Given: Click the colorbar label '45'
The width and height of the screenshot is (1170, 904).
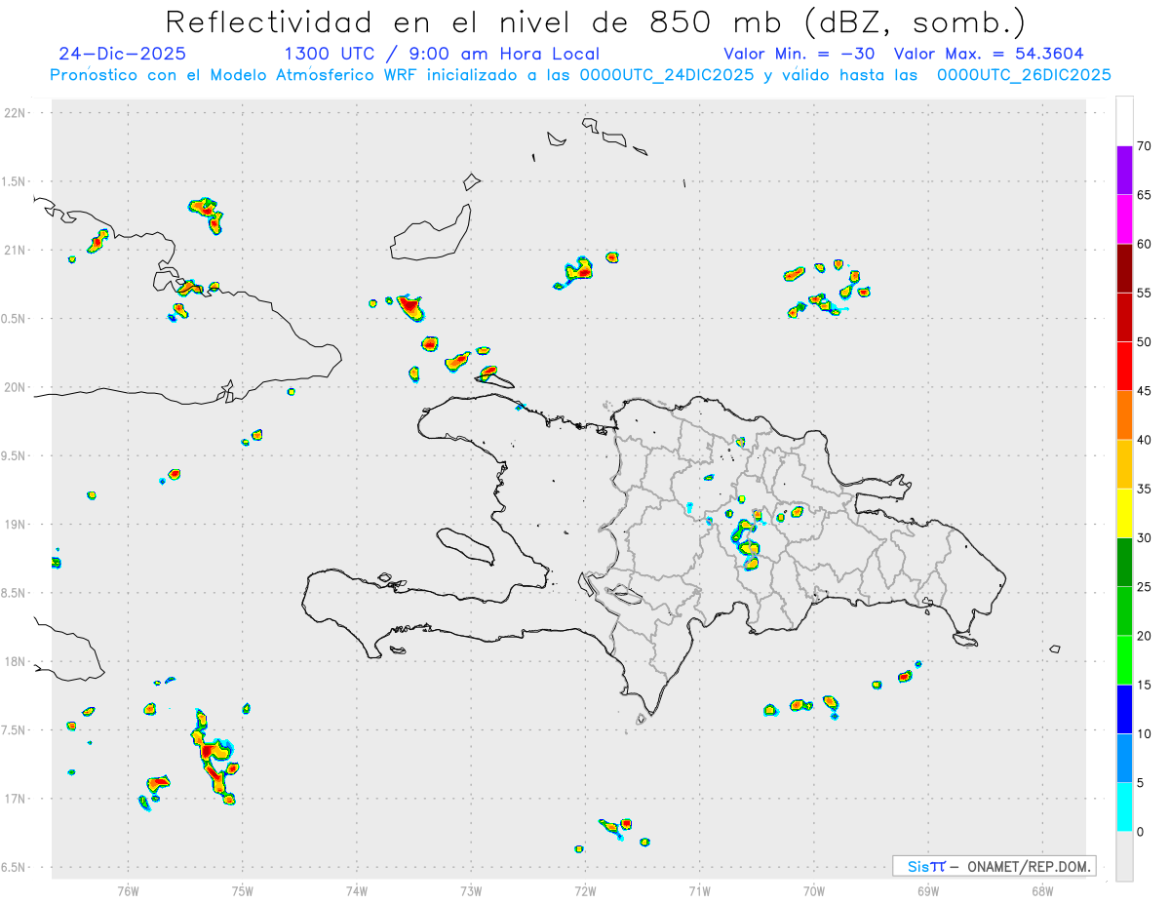Looking at the screenshot, I should click(x=1145, y=391).
